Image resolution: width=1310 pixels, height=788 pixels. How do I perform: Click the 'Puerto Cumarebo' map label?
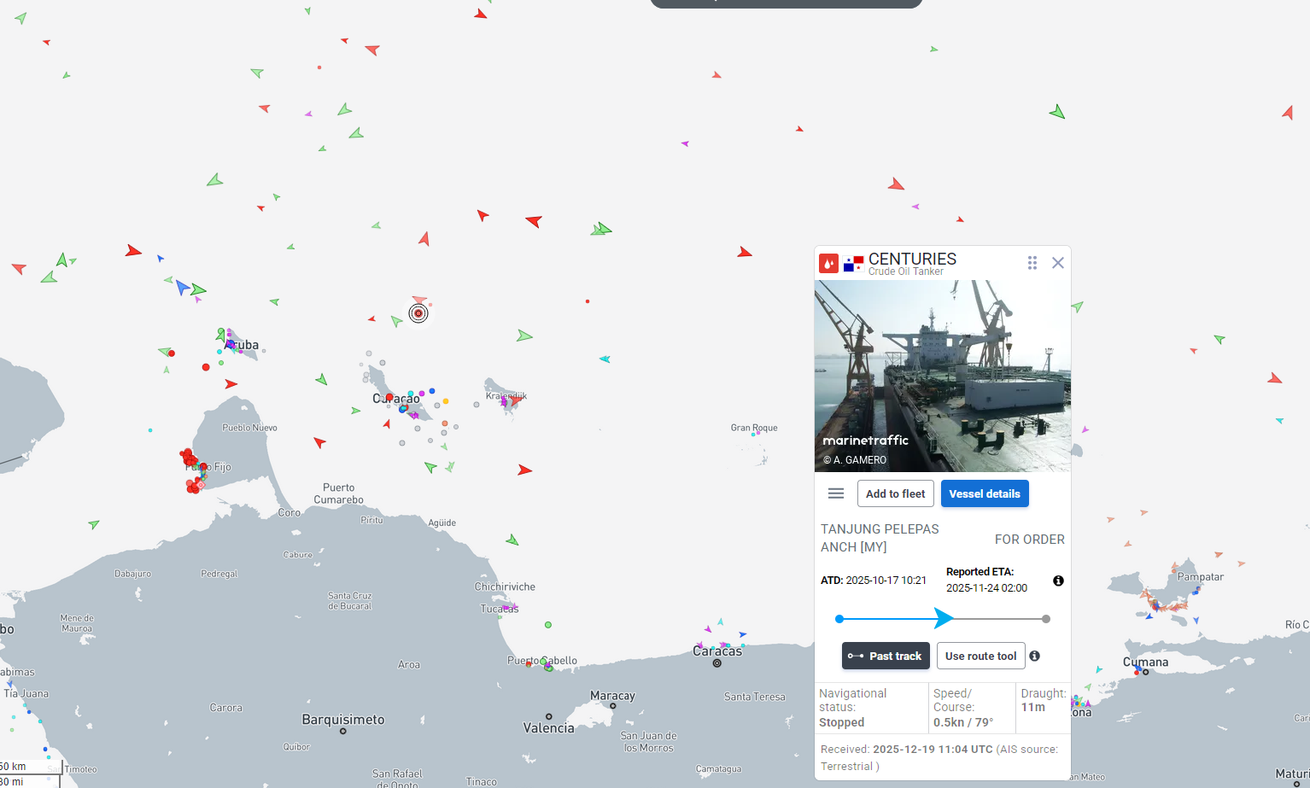coord(339,493)
